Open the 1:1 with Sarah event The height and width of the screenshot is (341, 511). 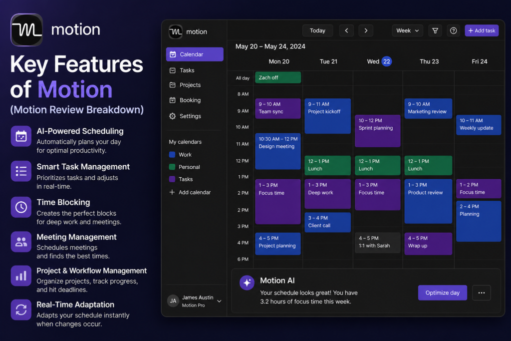377,243
